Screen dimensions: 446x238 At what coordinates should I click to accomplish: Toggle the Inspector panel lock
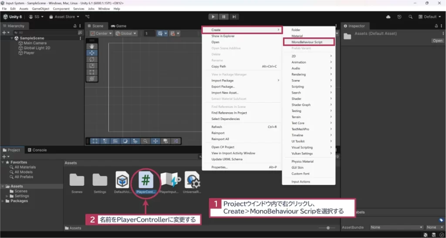click(x=435, y=26)
